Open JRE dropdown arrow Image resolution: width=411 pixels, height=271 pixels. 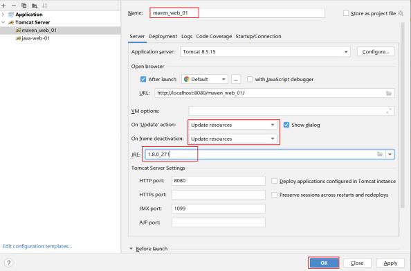390,154
